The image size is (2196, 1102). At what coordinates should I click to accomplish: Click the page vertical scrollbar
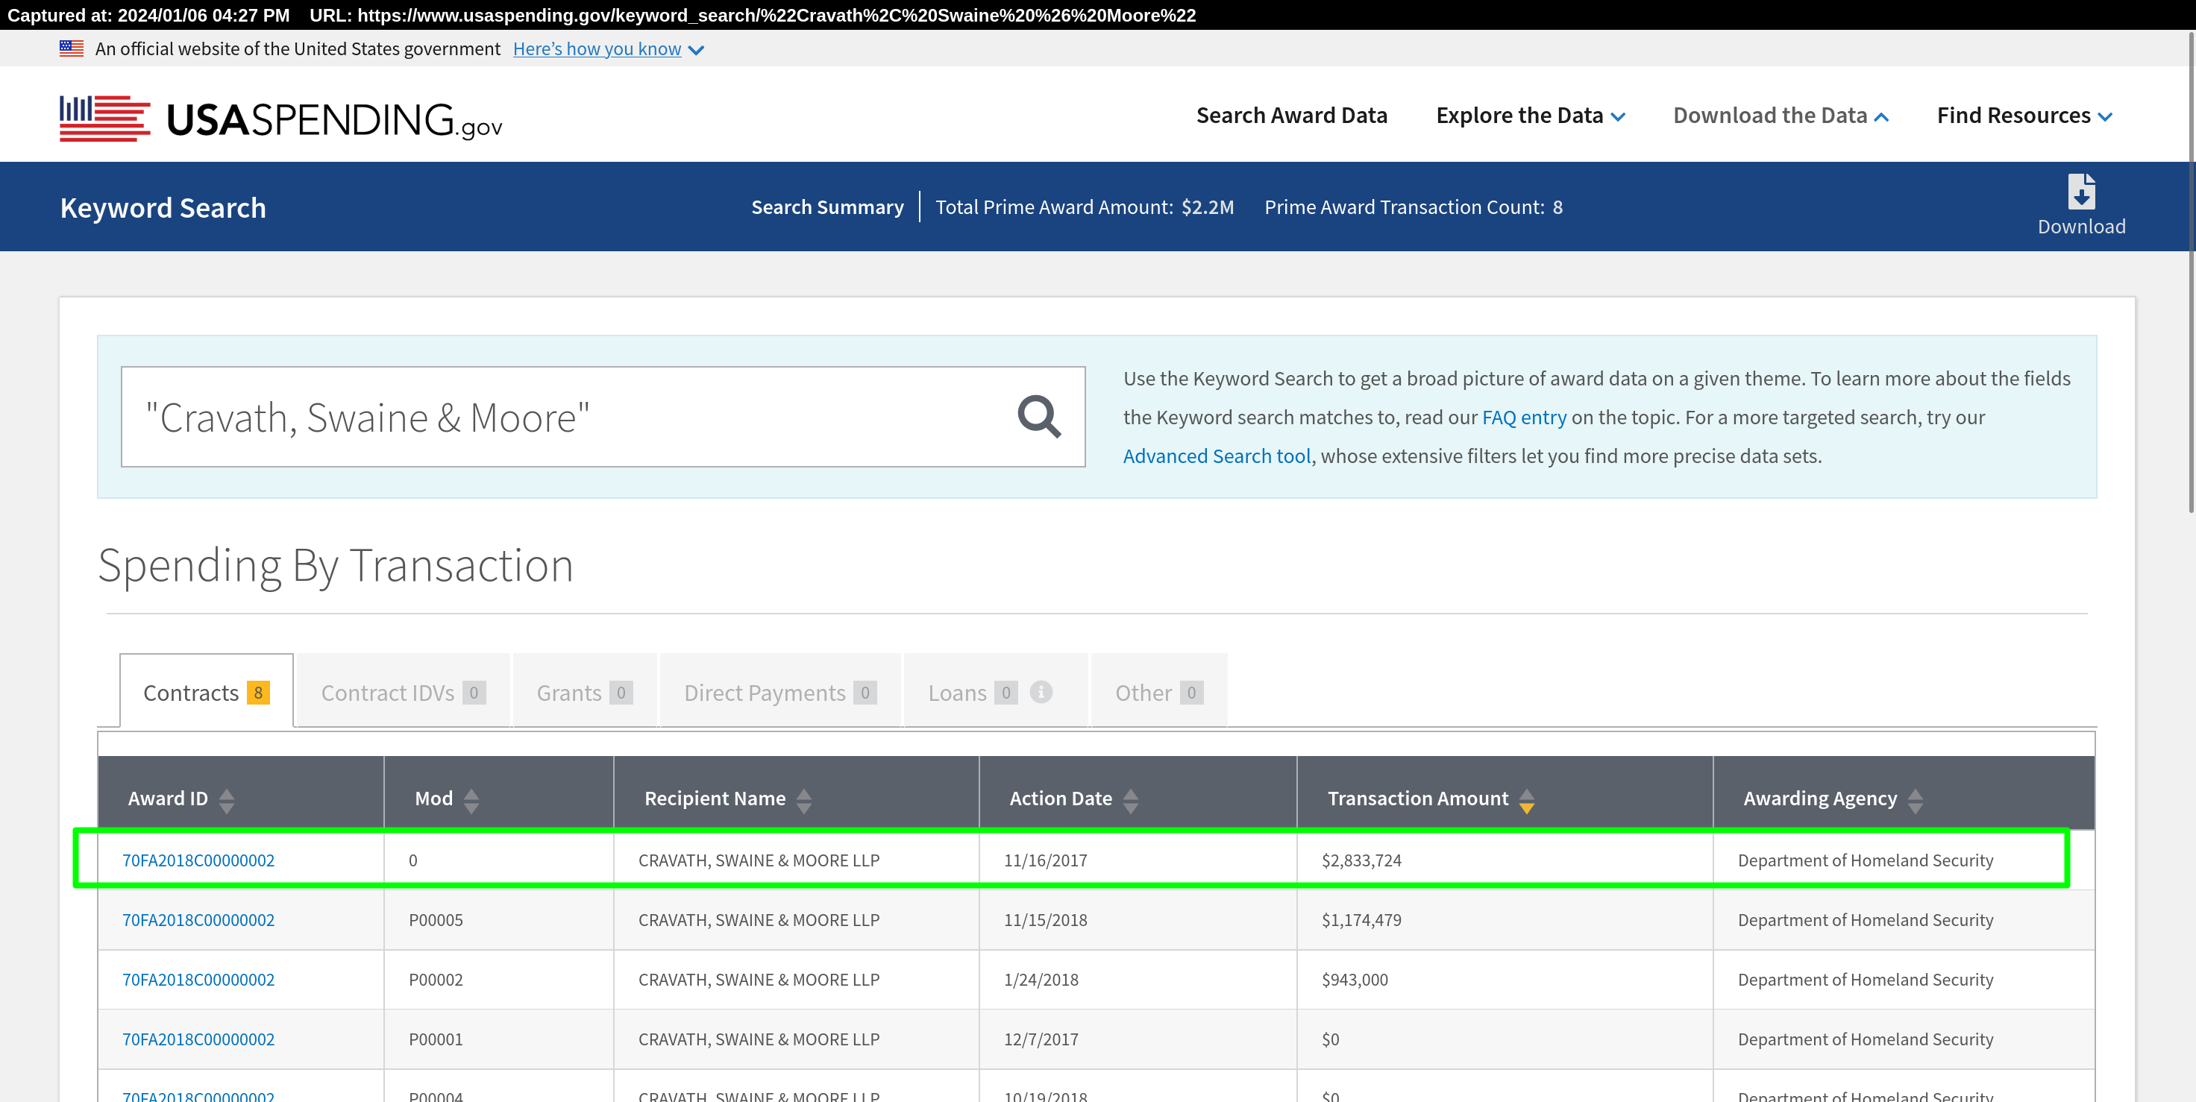[x=2190, y=273]
